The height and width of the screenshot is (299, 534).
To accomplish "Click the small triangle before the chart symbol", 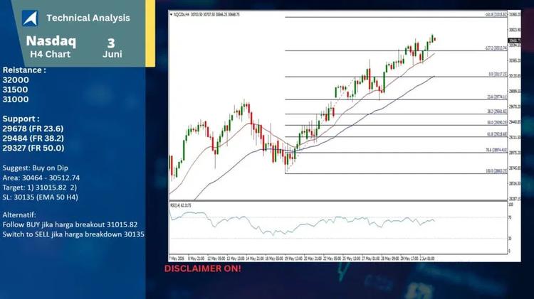I will coord(171,15).
